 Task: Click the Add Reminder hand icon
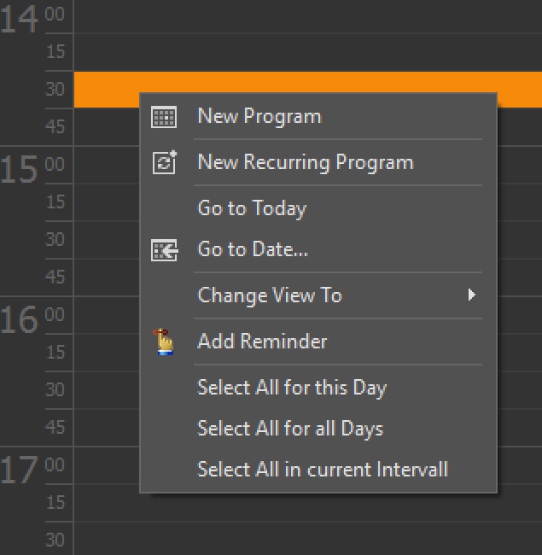(x=164, y=342)
